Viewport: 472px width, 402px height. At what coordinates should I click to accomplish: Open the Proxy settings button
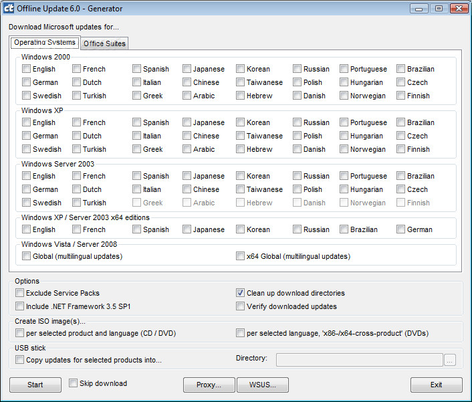pos(209,385)
